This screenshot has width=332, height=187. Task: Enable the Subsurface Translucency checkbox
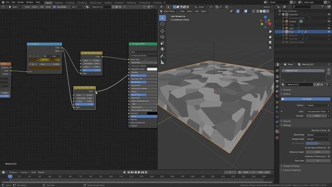[x=328, y=156]
